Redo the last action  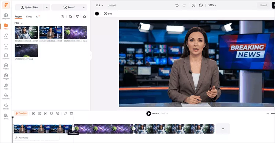coord(184,5)
